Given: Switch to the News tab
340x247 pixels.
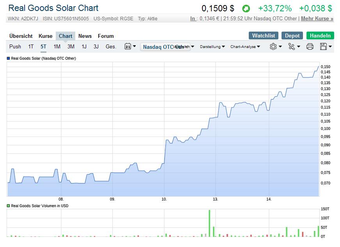Looking at the screenshot, I should [85, 36].
